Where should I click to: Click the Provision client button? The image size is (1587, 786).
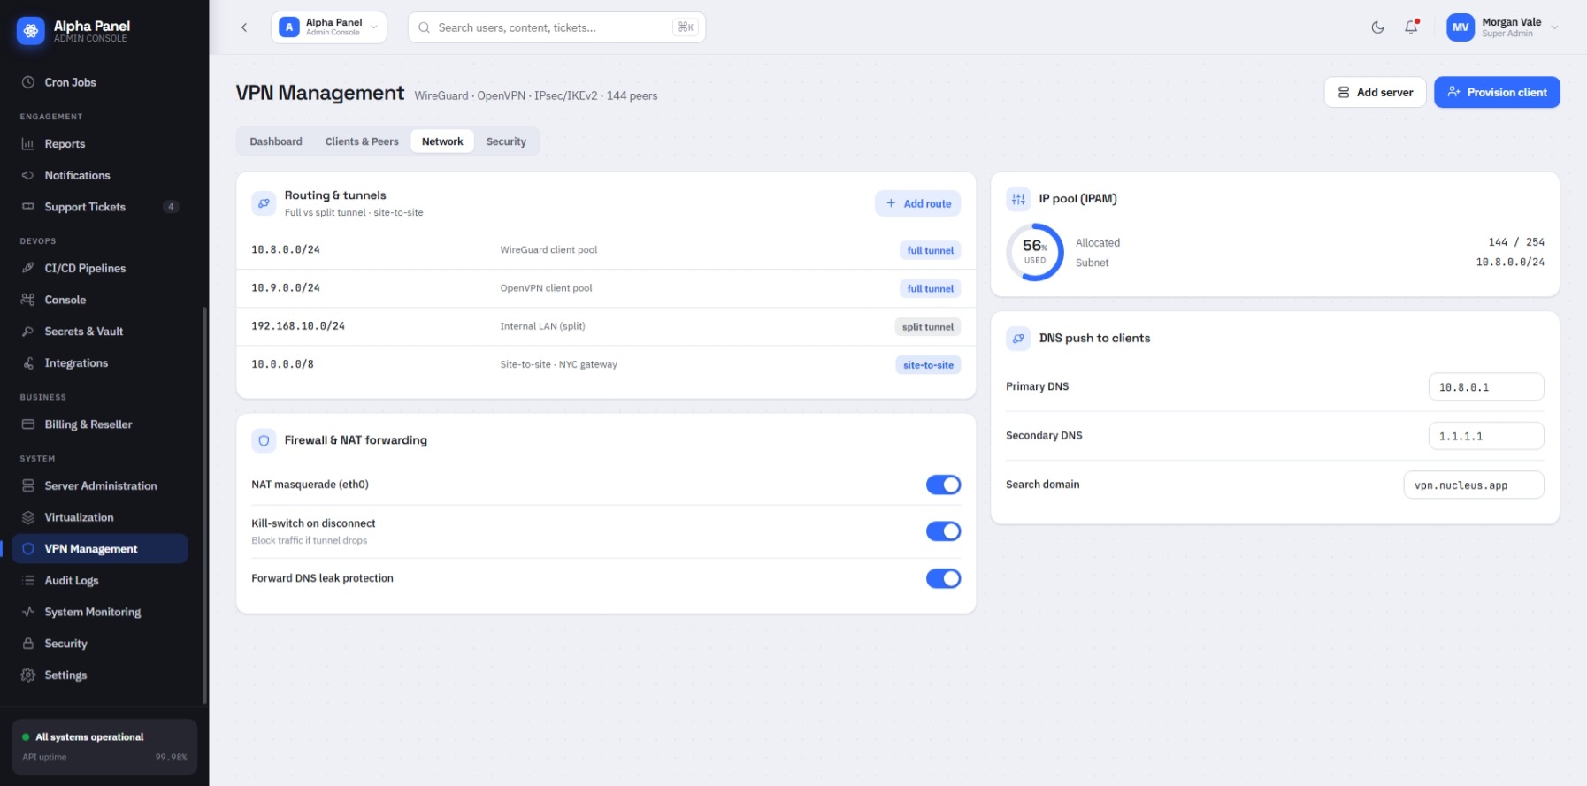coord(1497,92)
